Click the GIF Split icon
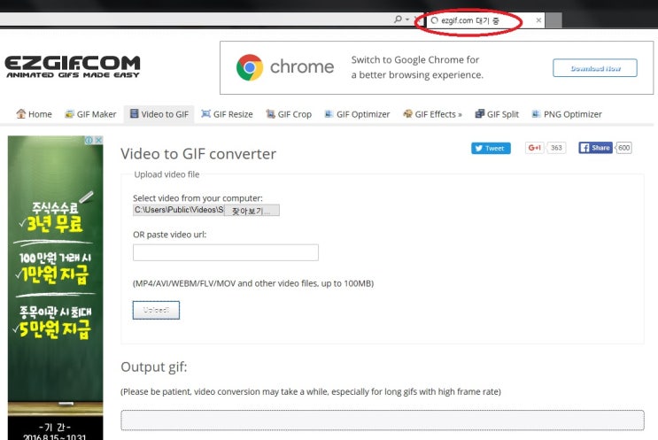The height and width of the screenshot is (440, 658). tap(480, 113)
